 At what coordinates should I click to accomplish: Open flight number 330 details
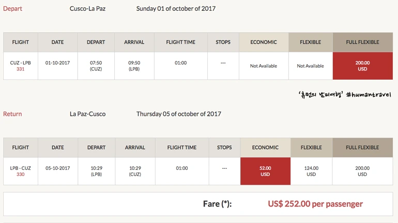[x=21, y=174]
